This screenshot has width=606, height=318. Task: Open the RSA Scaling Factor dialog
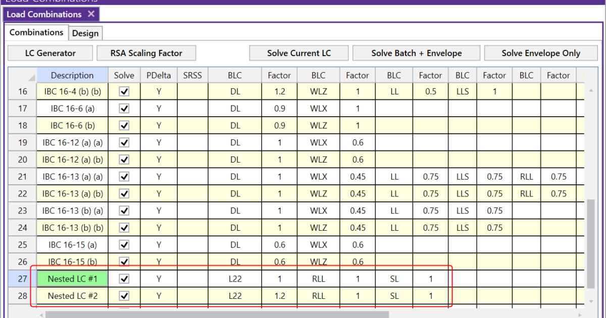click(146, 52)
